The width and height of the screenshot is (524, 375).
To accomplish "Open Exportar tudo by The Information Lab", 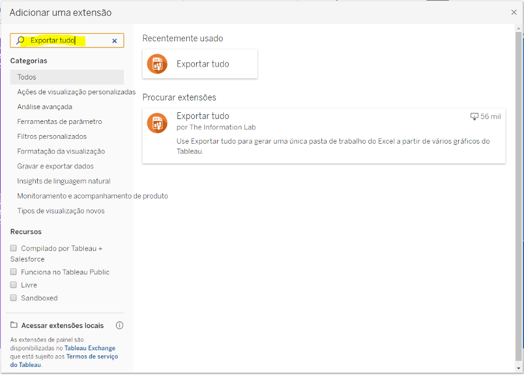I will coord(324,136).
